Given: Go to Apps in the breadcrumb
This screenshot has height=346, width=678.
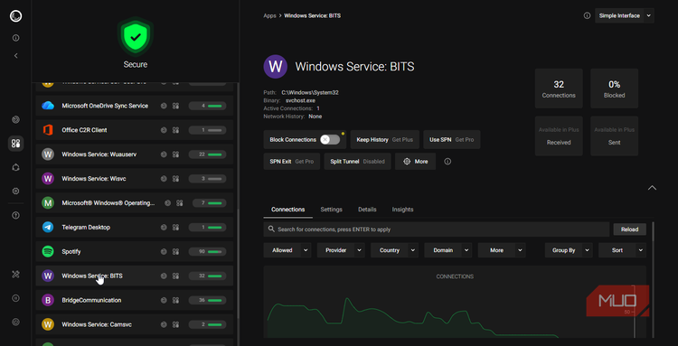Looking at the screenshot, I should click(269, 15).
